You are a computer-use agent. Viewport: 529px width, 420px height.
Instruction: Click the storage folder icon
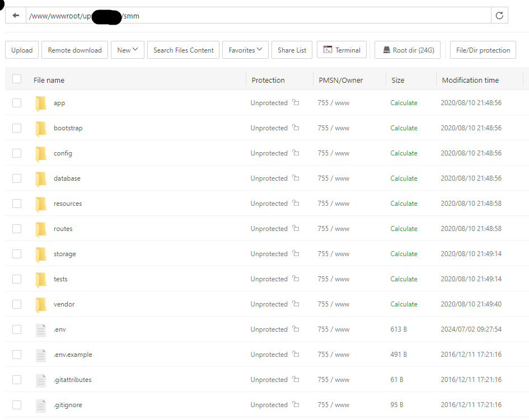[41, 254]
